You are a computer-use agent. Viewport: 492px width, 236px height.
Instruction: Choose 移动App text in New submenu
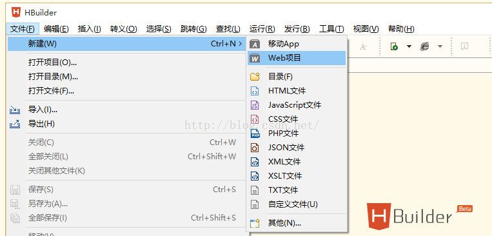click(x=284, y=44)
